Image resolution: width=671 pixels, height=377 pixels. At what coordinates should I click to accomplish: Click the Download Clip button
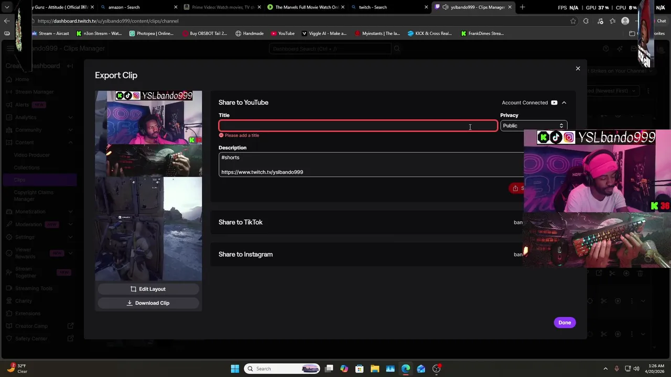(x=148, y=303)
